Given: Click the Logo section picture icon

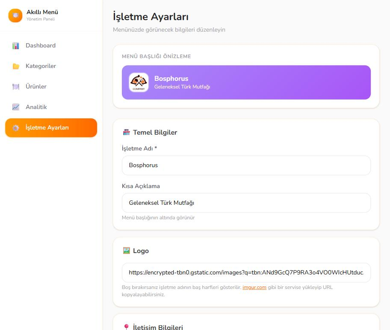Looking at the screenshot, I should [x=126, y=250].
